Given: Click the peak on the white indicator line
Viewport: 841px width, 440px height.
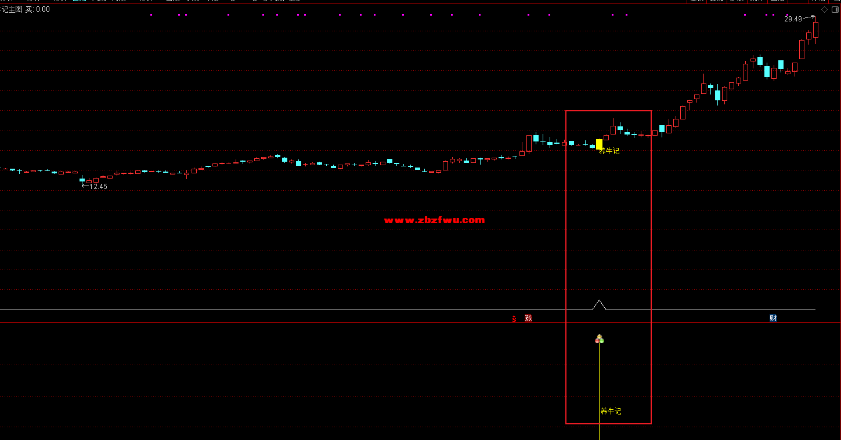Looking at the screenshot, I should pyautogui.click(x=599, y=301).
